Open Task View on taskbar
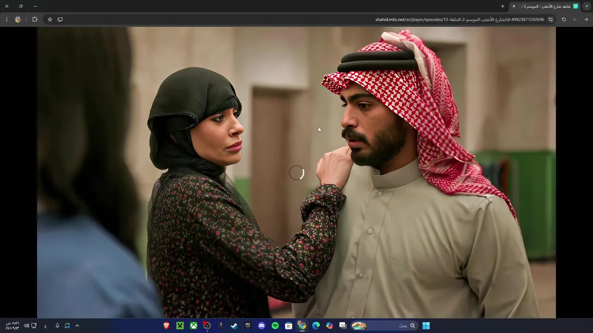The image size is (593, 333). (x=343, y=326)
